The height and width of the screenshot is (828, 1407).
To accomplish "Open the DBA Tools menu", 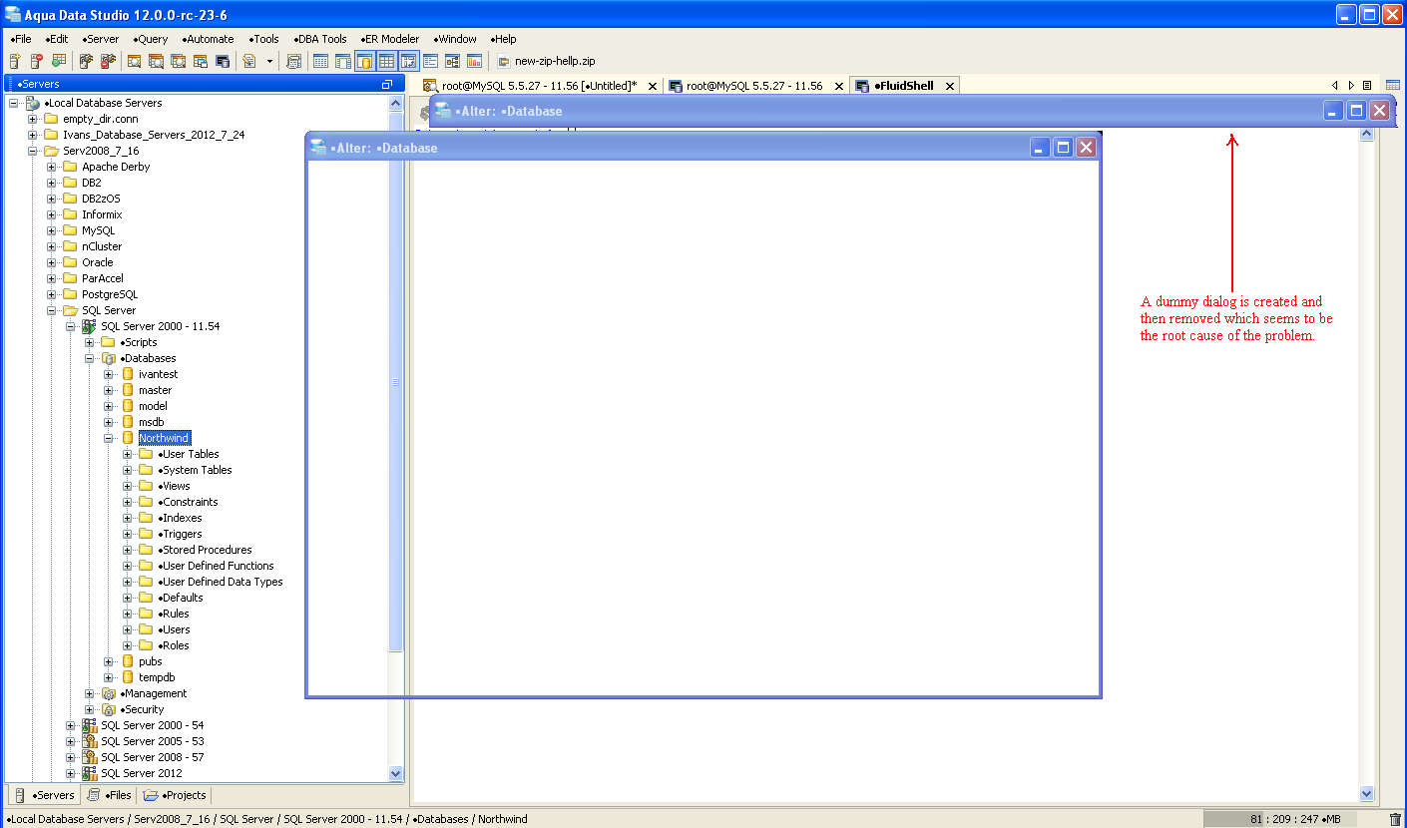I will click(x=320, y=39).
